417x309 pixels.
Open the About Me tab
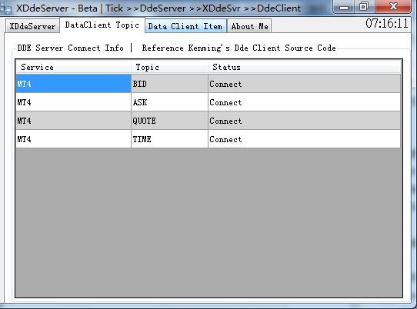[x=249, y=26]
